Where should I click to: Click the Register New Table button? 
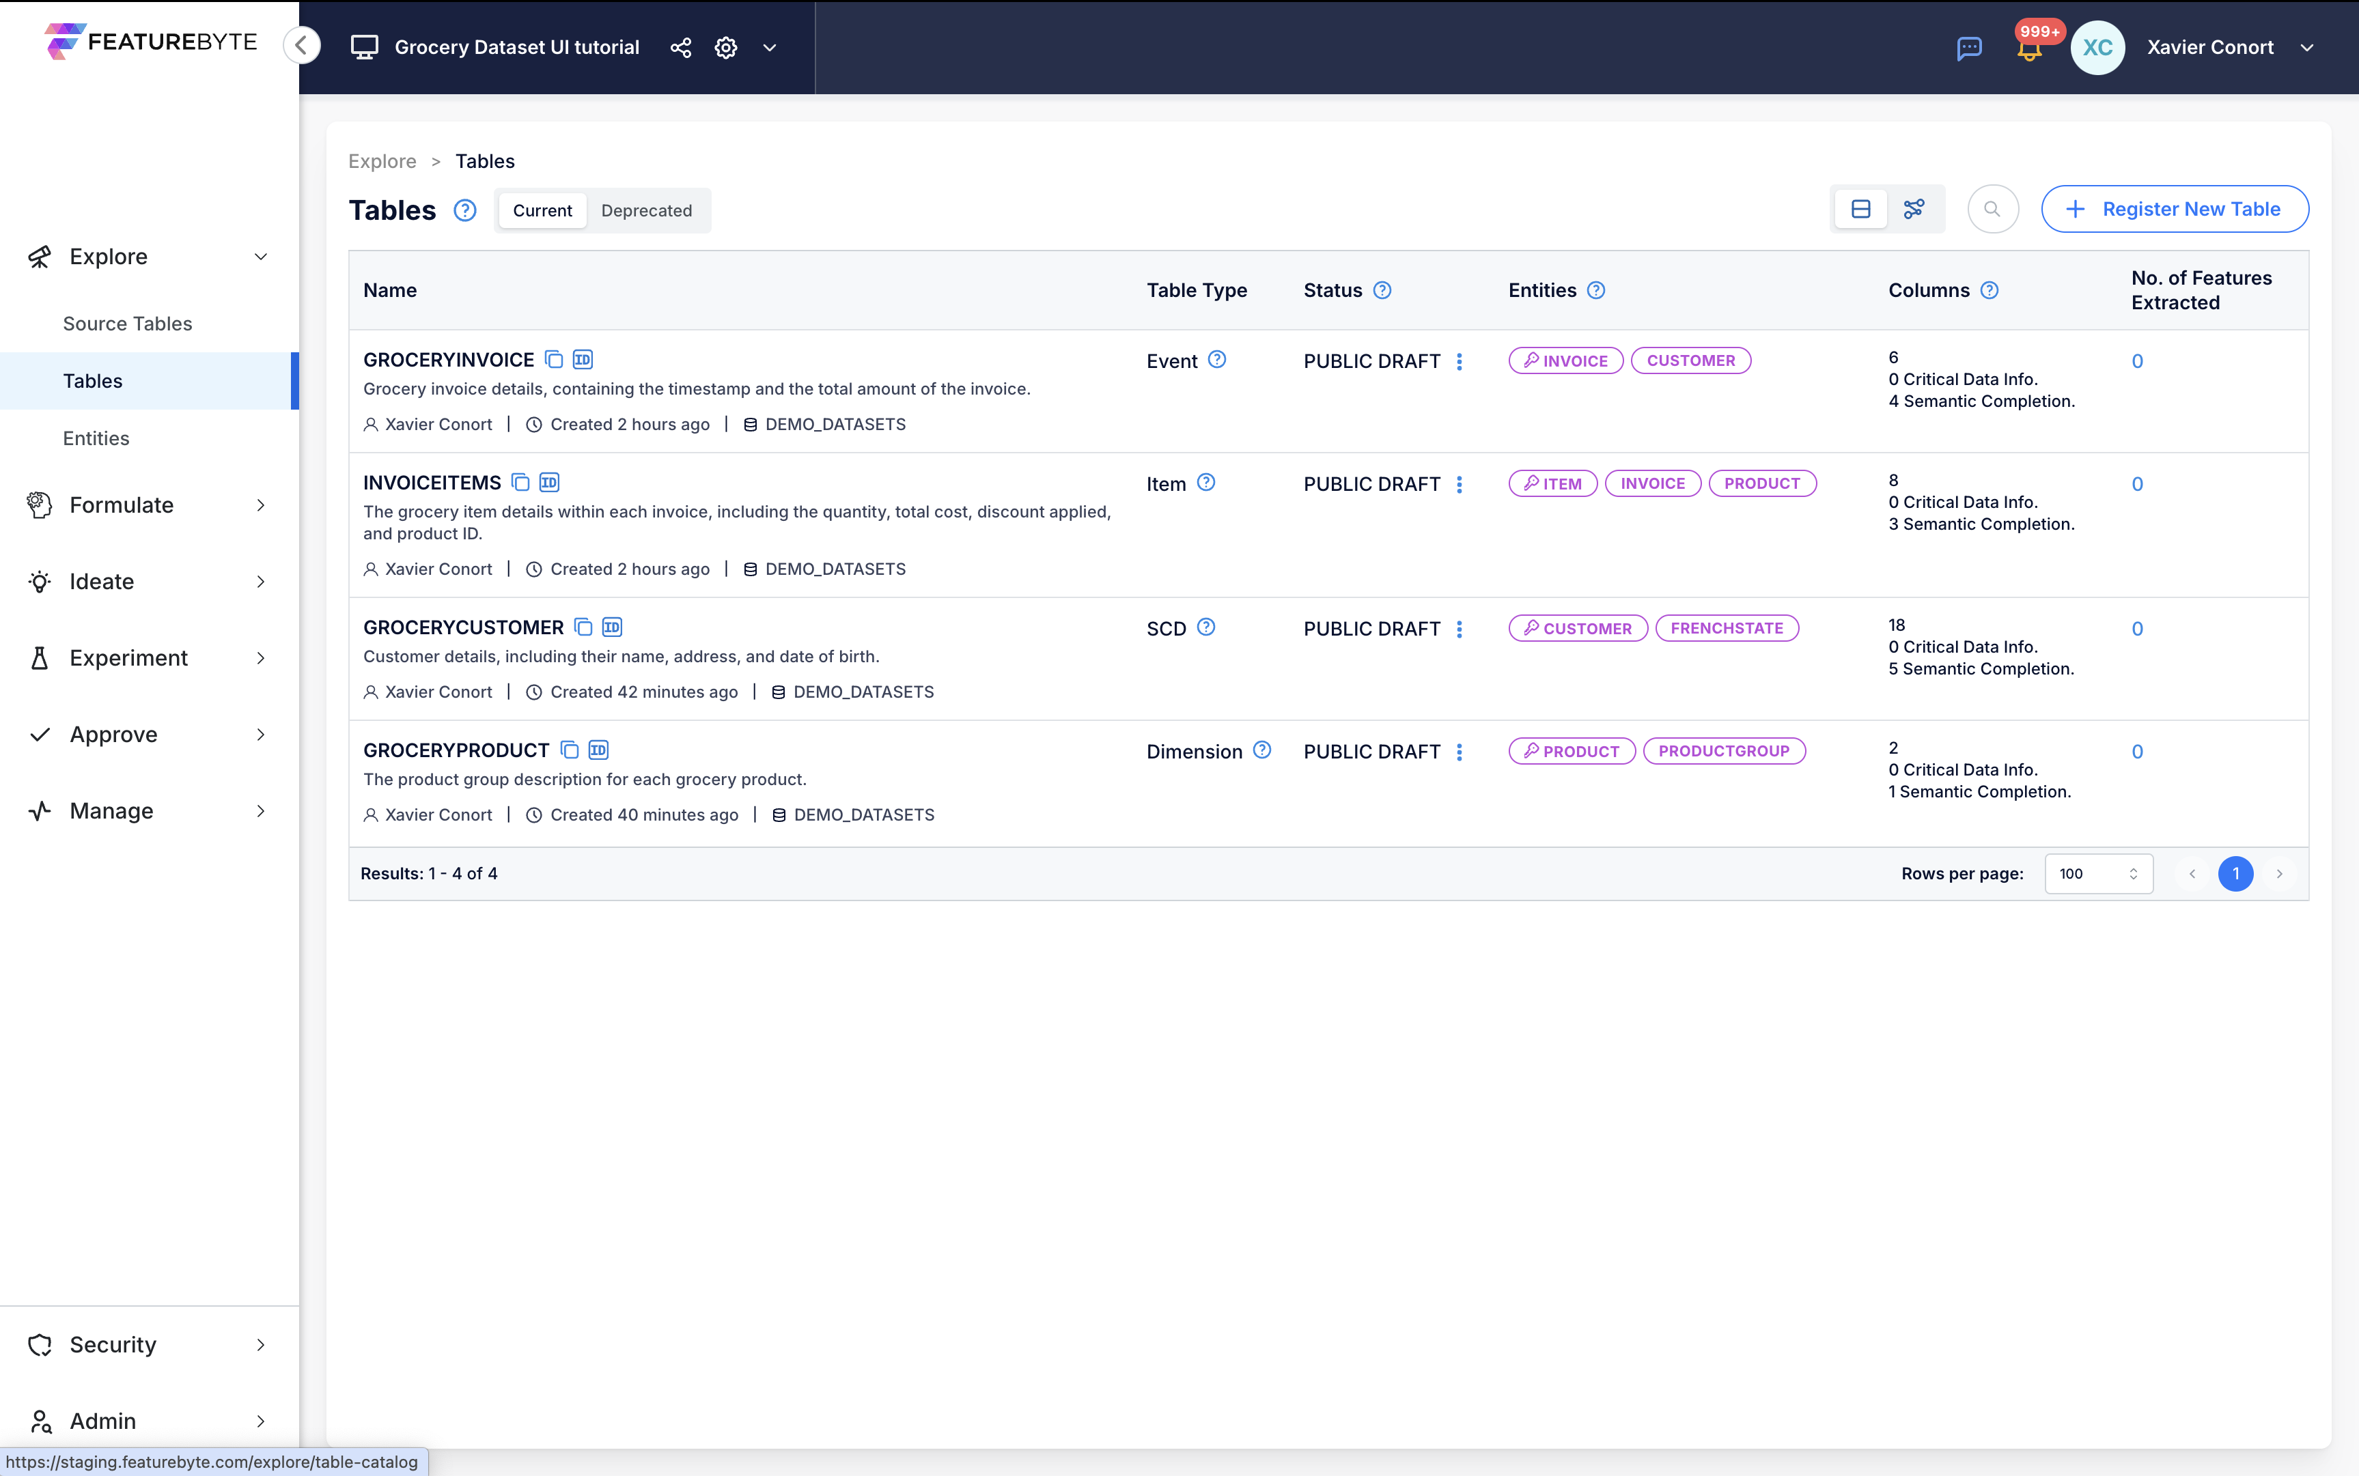pos(2174,209)
